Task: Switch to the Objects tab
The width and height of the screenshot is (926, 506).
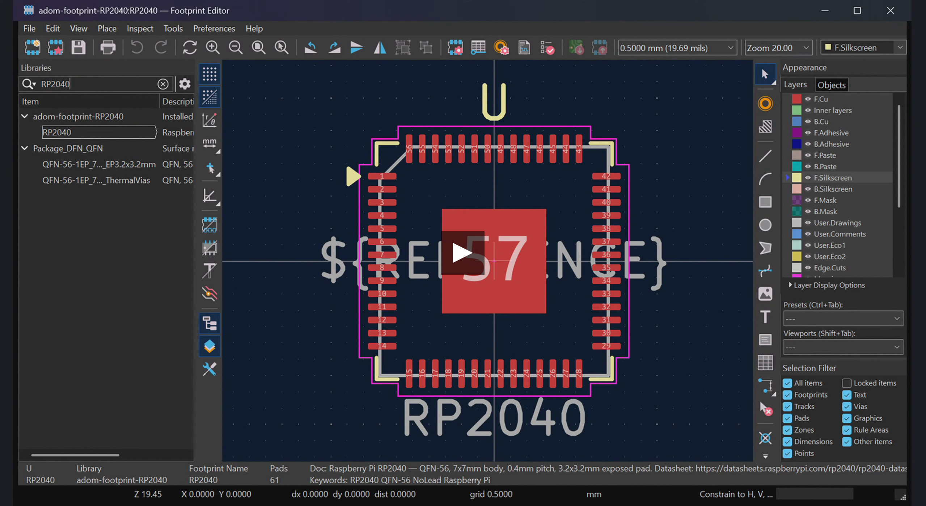Action: 831,85
